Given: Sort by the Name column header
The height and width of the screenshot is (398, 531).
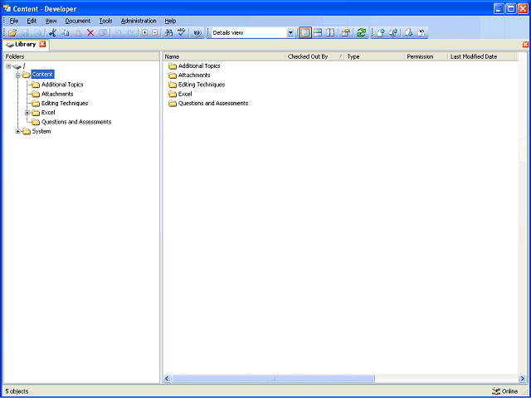Looking at the screenshot, I should pos(224,56).
